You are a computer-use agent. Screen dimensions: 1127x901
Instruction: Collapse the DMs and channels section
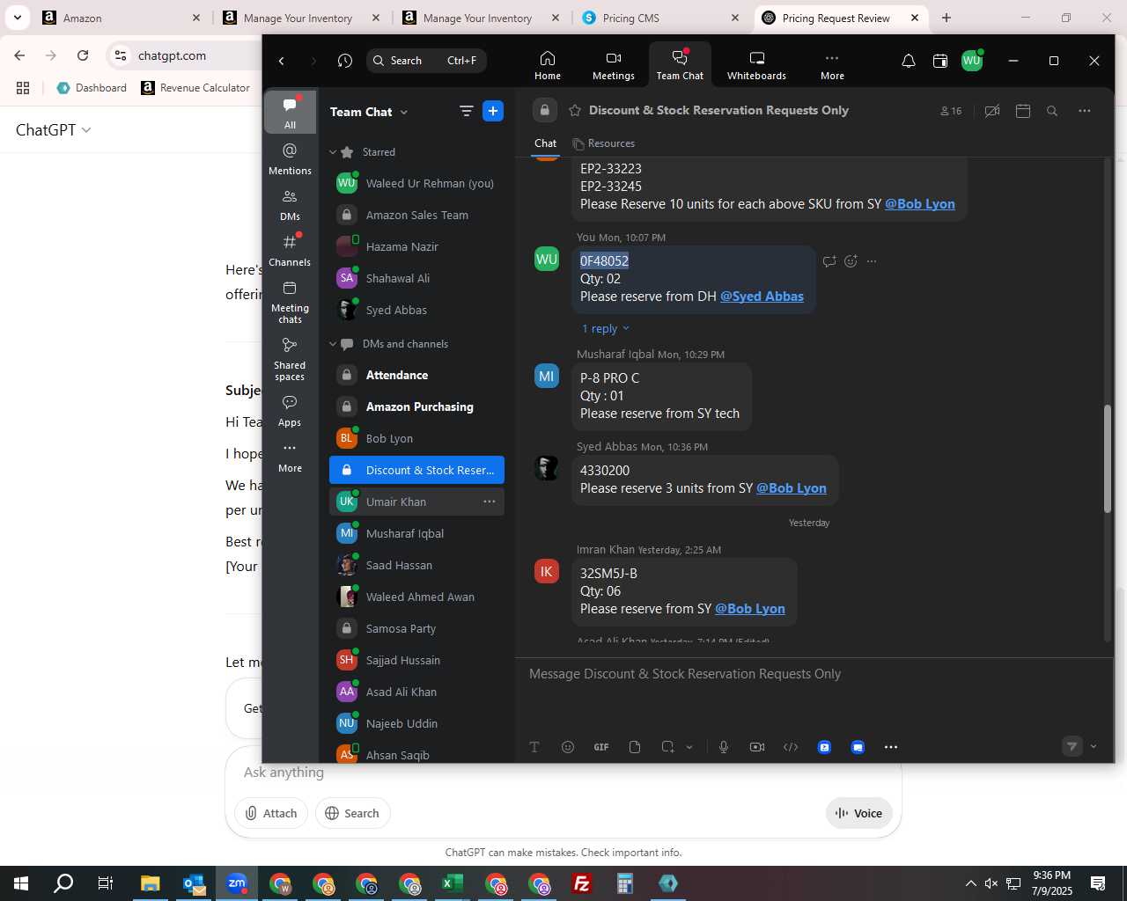click(333, 344)
